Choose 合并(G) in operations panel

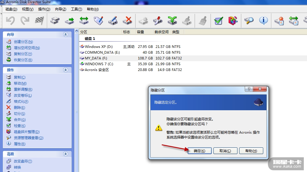20,119
